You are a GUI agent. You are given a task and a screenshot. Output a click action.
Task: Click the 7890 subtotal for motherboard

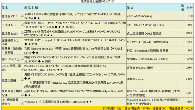(189, 25)
